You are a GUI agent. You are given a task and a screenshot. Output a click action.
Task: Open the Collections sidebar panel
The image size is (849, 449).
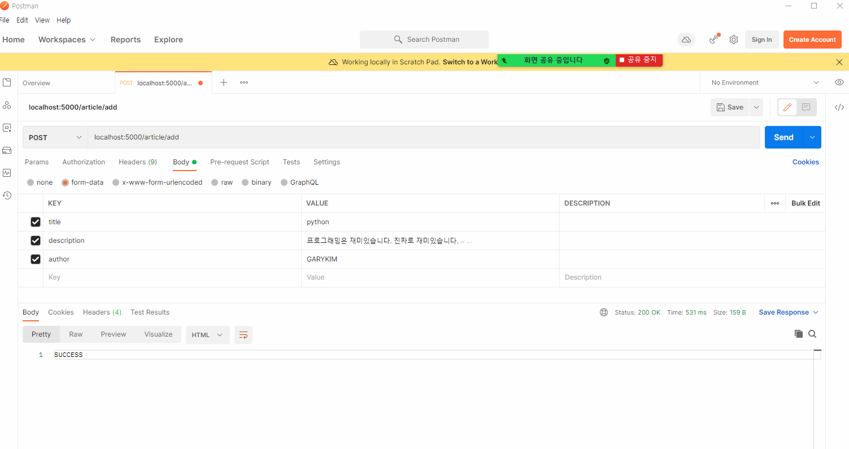pyautogui.click(x=7, y=82)
